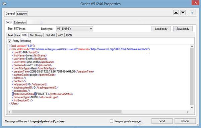The width and height of the screenshot is (201, 128).
Task: Click horizontal scrollbar right arrow
Action: coord(188,112)
